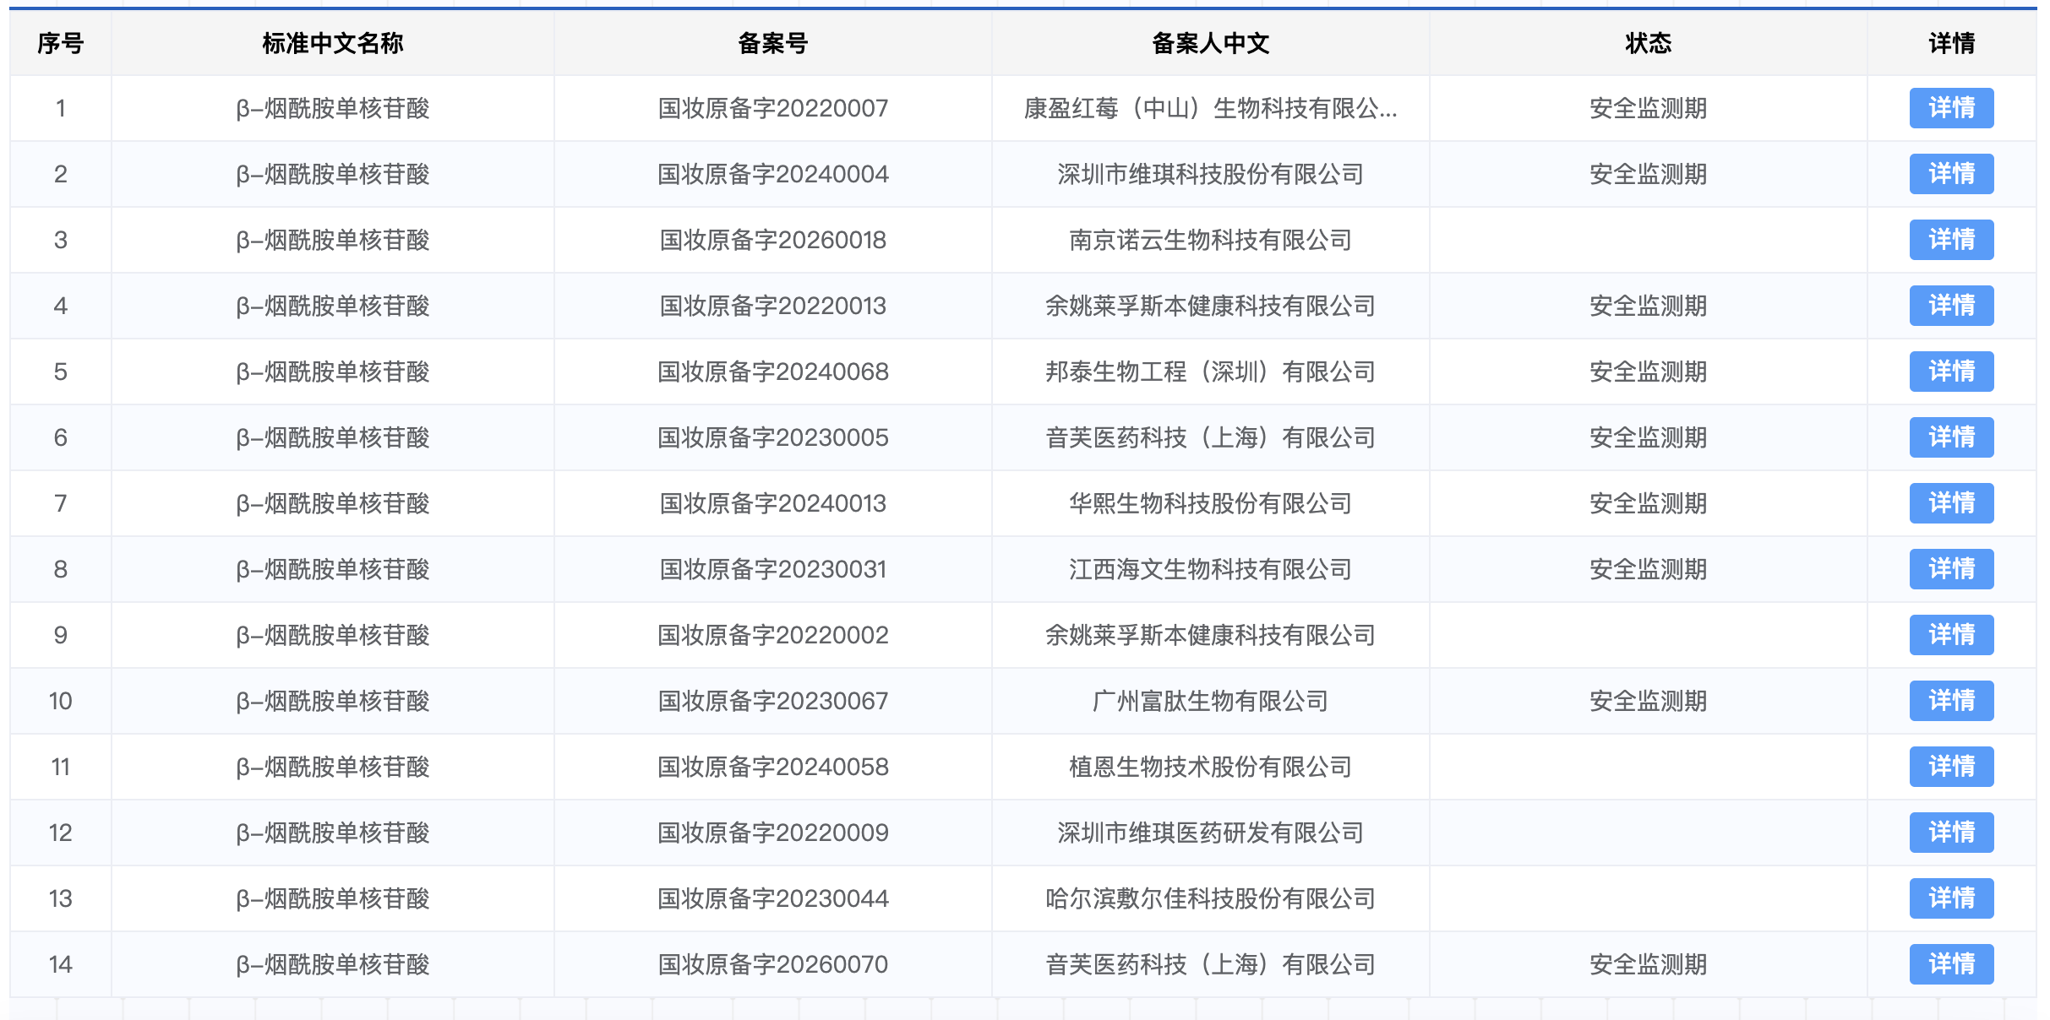Click 安全监测期 status in row 14
Viewport: 2050px width, 1020px height.
coord(1649,964)
